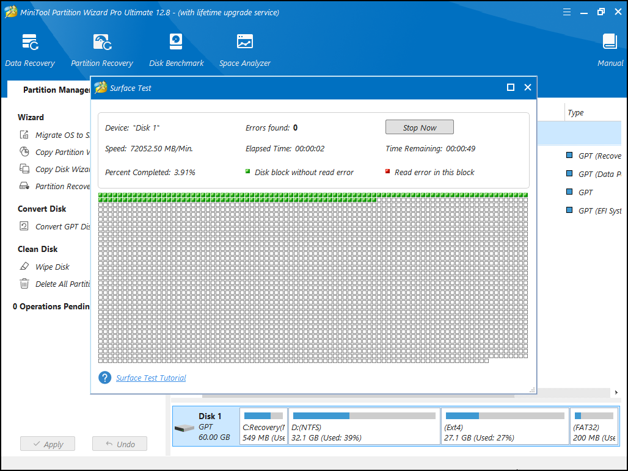Click the GPT (Data Partition) color square
The height and width of the screenshot is (471, 628).
(569, 173)
